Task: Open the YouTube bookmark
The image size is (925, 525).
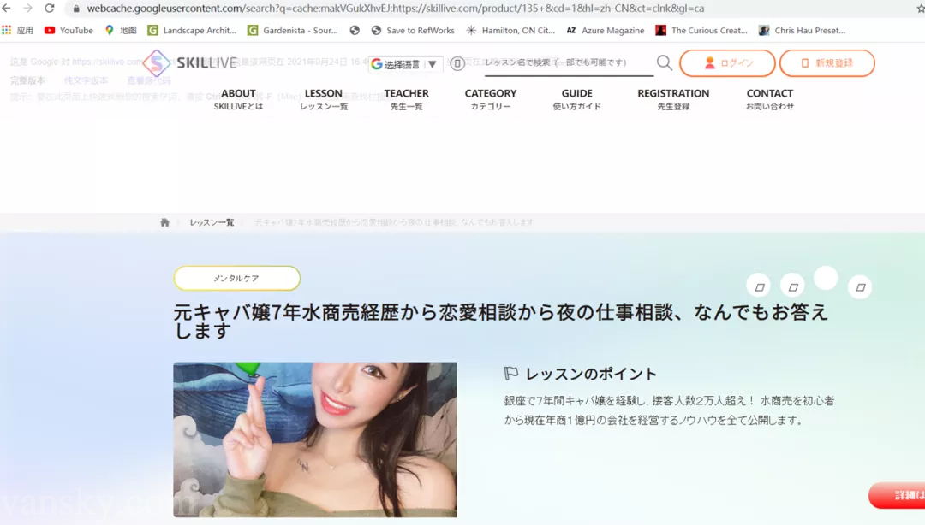Action: 69,30
